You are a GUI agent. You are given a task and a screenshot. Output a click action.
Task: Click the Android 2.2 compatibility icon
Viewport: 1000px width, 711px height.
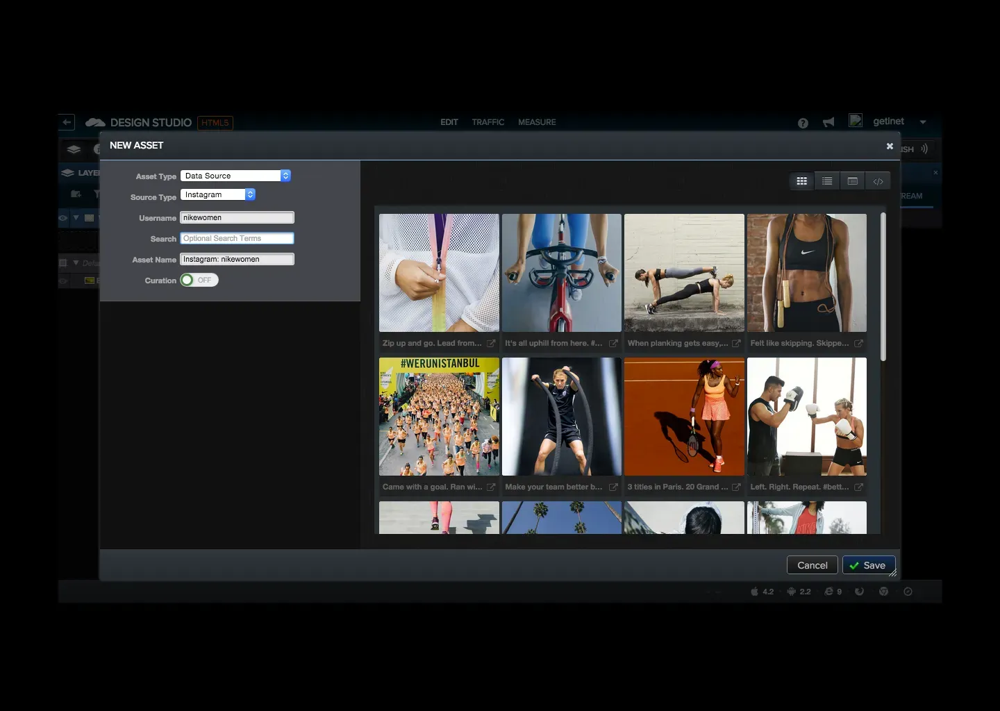791,592
